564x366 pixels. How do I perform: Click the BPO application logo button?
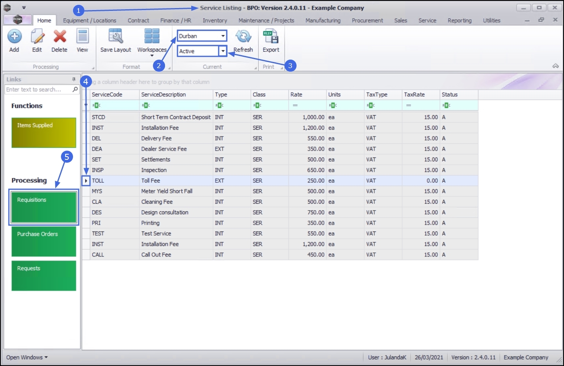[17, 20]
